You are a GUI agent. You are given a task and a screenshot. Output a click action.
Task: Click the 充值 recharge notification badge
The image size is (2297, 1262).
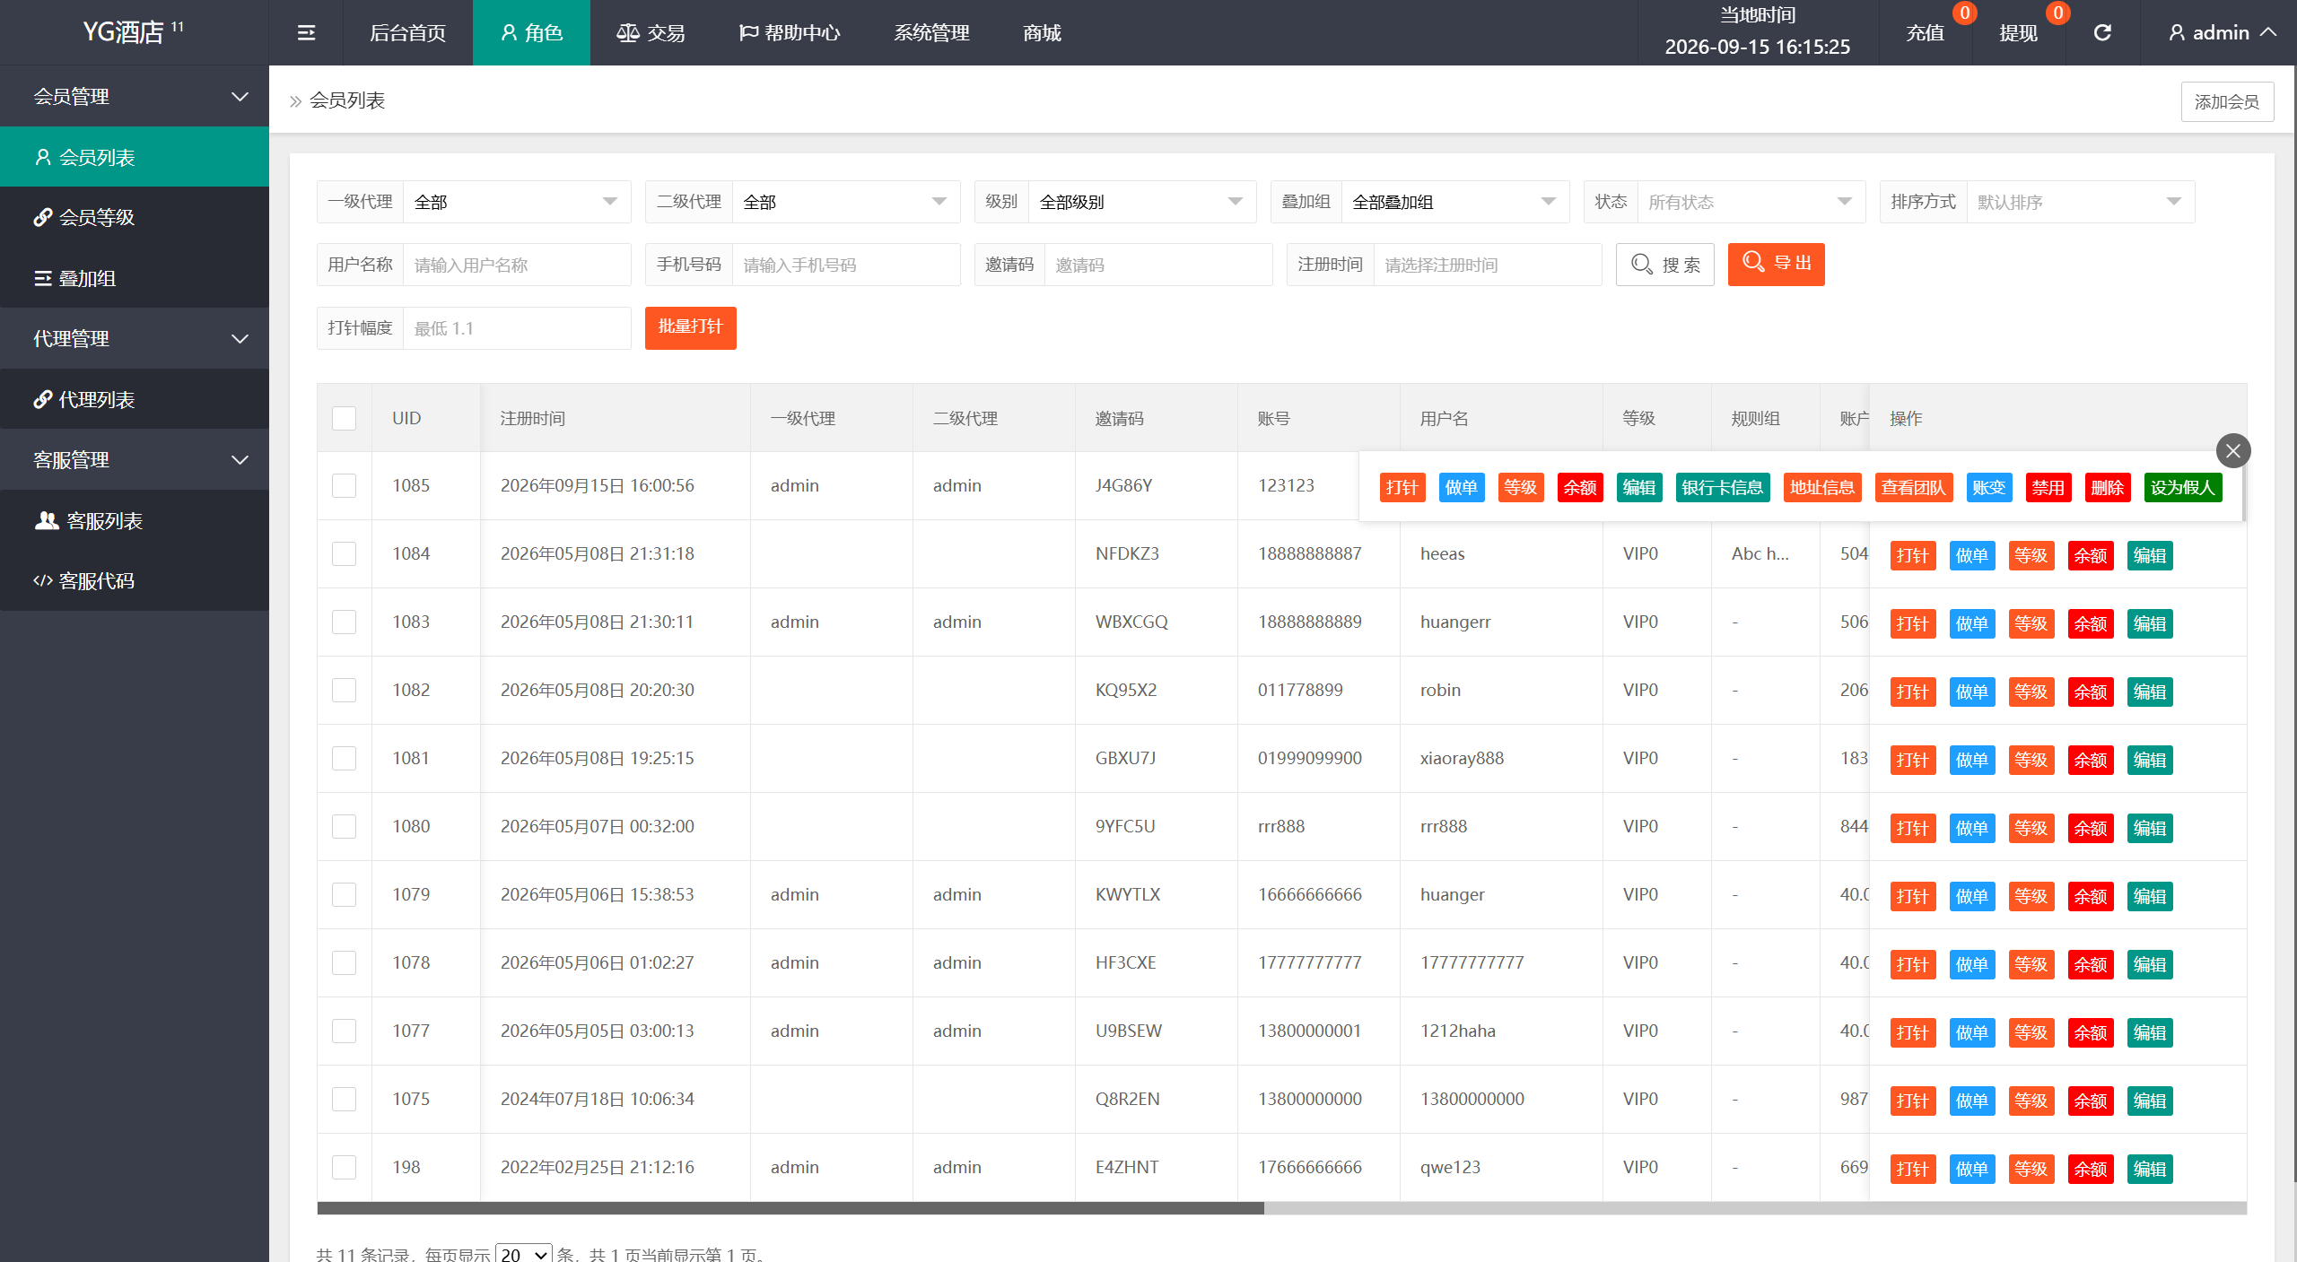pos(1965,13)
